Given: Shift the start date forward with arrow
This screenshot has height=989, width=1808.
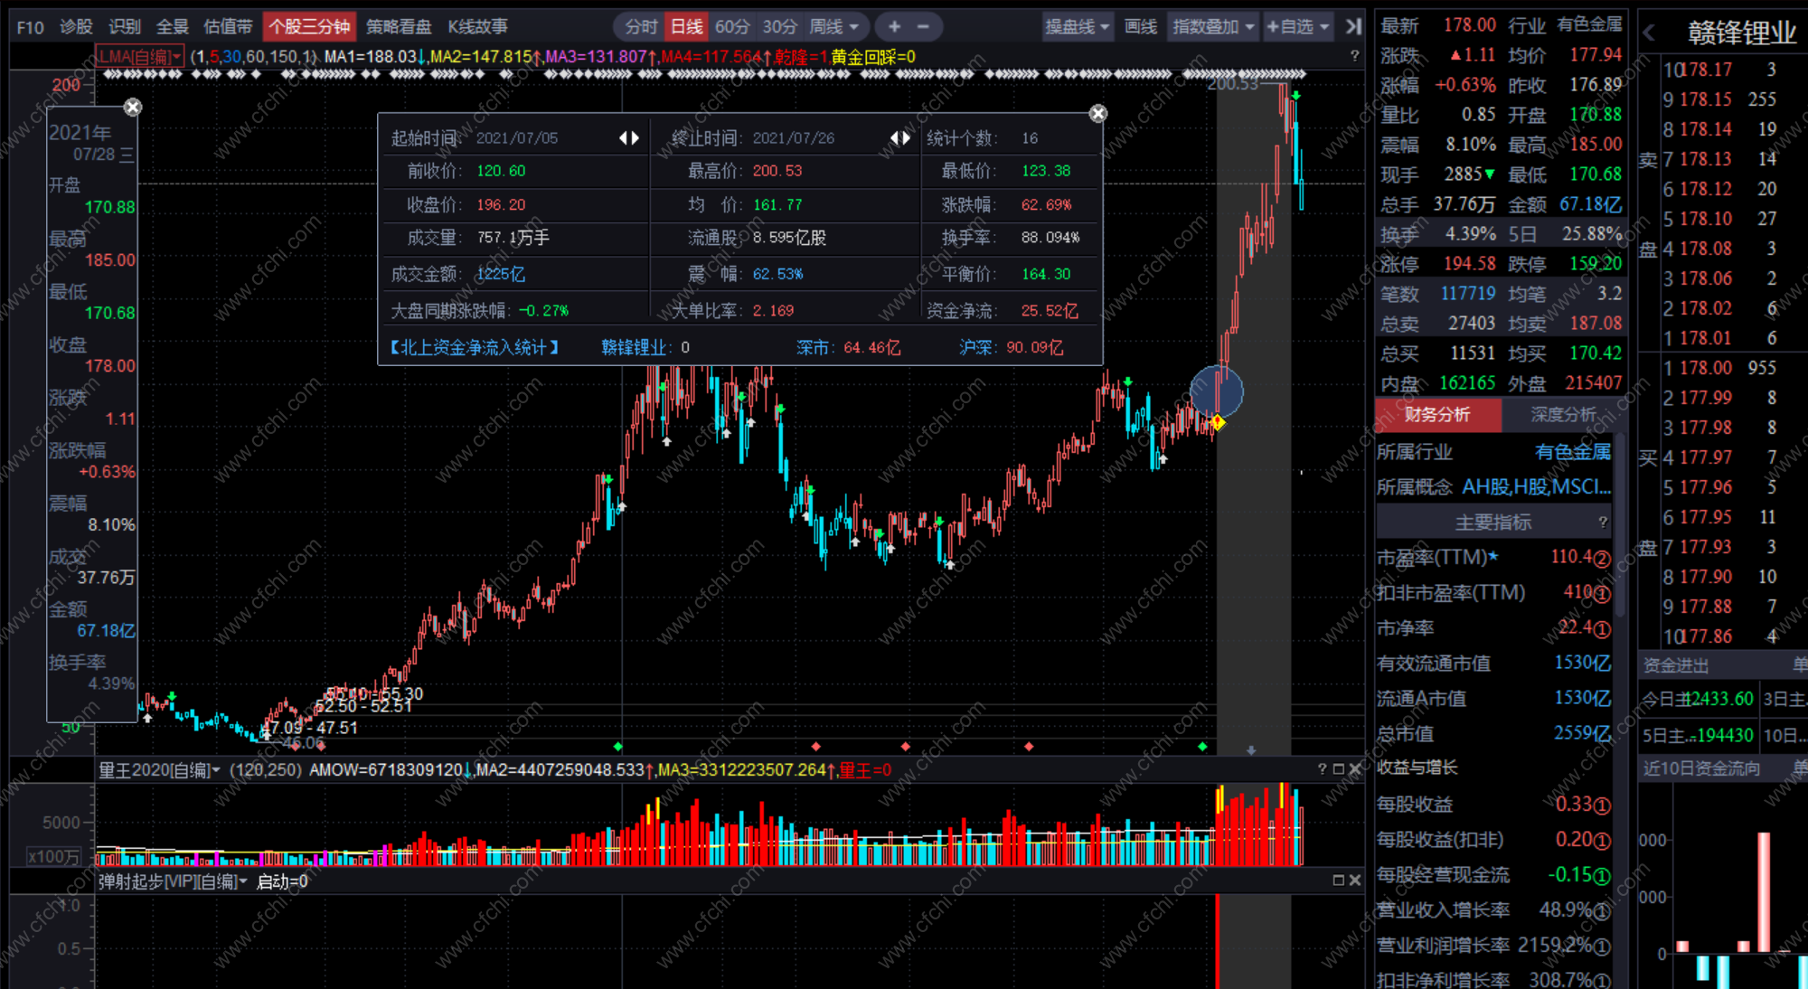Looking at the screenshot, I should (x=636, y=137).
